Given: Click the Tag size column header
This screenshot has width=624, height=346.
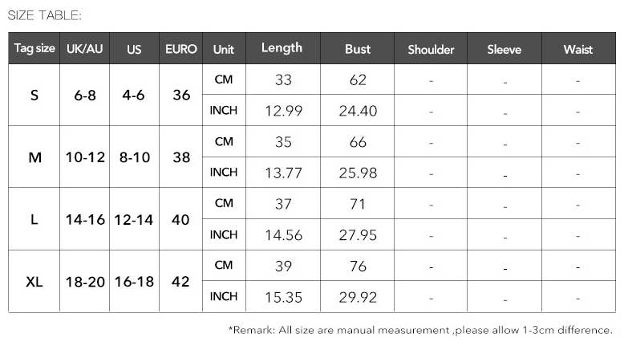Looking at the screenshot, I should pyautogui.click(x=34, y=49).
